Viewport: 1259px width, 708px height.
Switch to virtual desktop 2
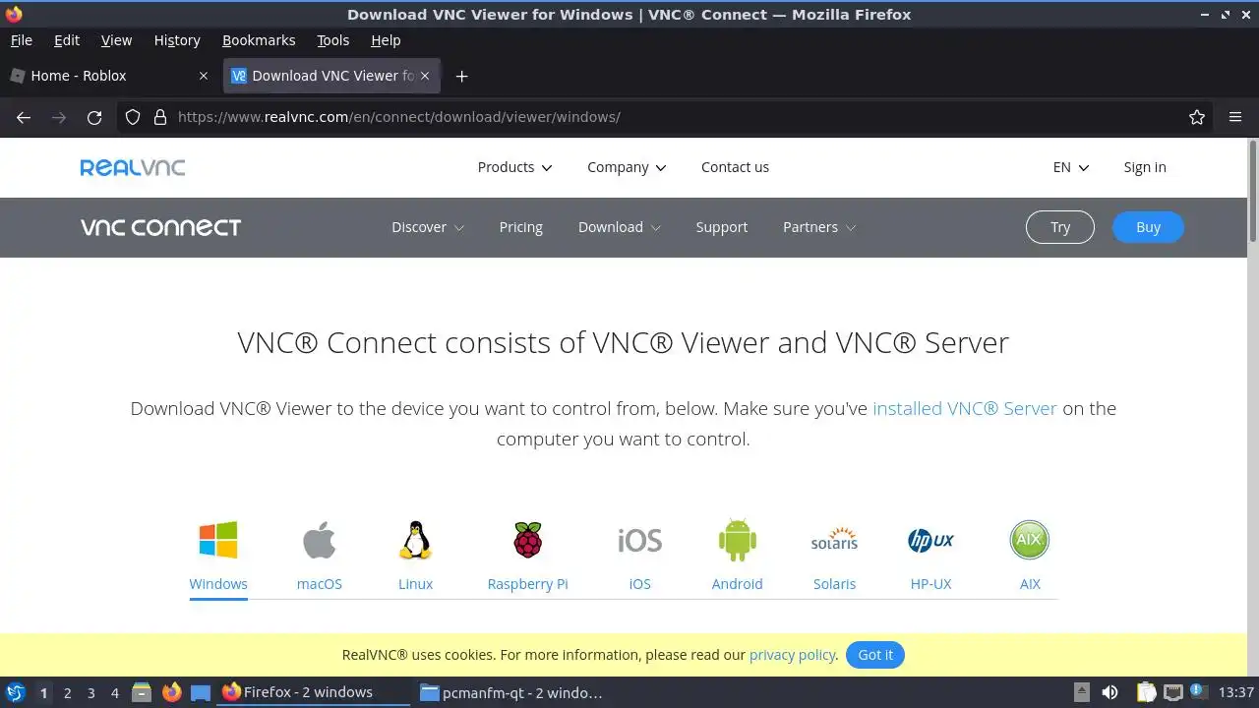click(67, 692)
